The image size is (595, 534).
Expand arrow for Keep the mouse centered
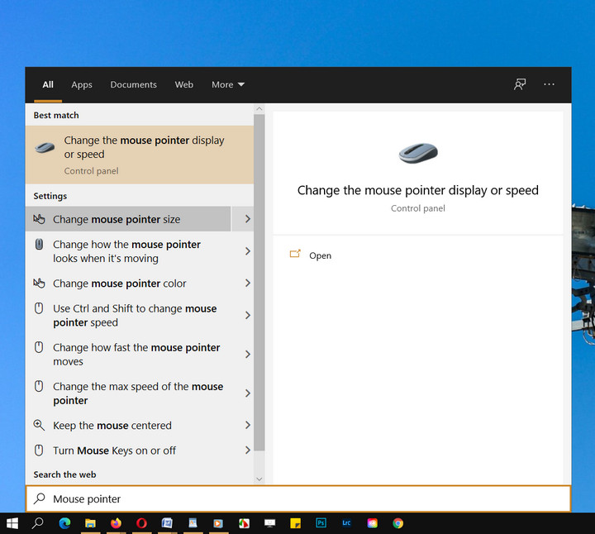(x=247, y=426)
